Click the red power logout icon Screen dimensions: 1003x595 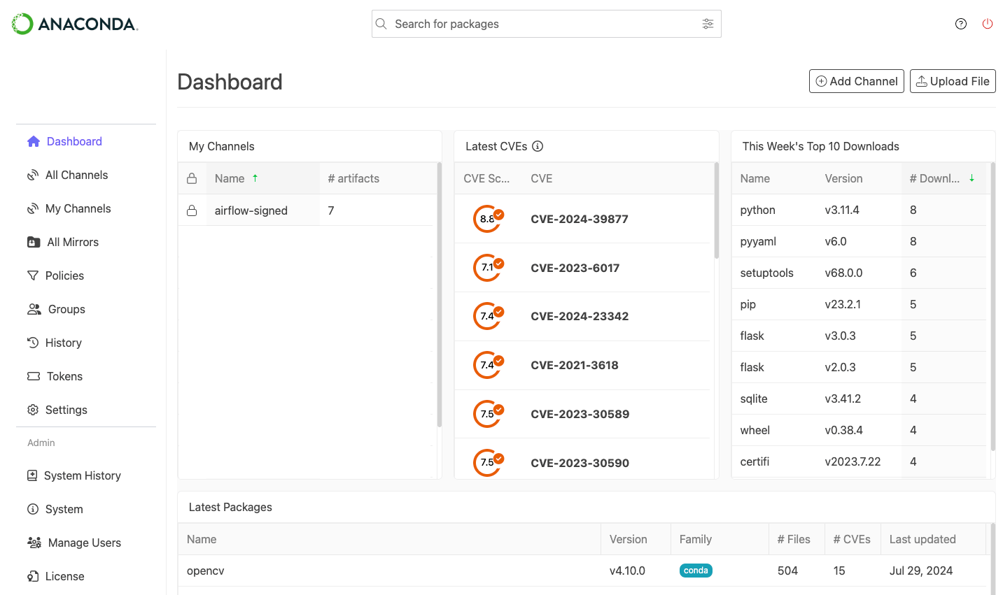click(x=988, y=24)
